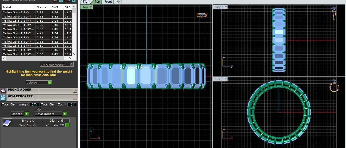This screenshot has width=346, height=148.
Task: Click the Total Gem Count value 24
Action: point(72,104)
